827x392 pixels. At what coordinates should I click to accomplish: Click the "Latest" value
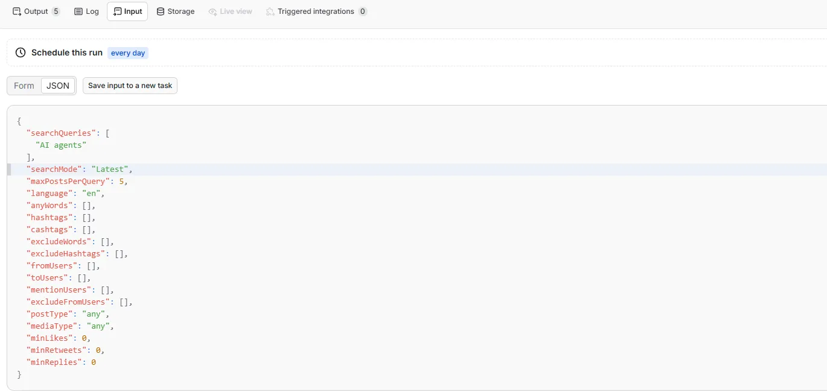pyautogui.click(x=109, y=169)
